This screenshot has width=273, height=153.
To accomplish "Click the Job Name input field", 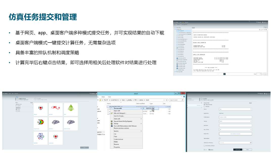I will [x=235, y=126].
